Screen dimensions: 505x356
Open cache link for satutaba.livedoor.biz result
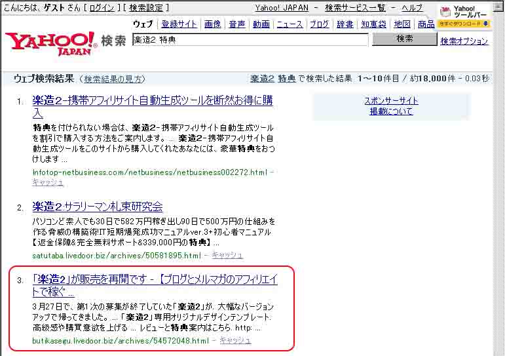227,255
